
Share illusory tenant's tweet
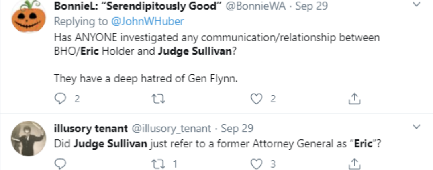point(354,164)
